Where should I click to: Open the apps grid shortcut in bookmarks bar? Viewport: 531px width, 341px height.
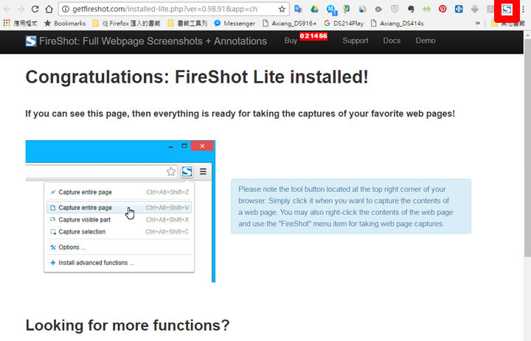tap(7, 23)
